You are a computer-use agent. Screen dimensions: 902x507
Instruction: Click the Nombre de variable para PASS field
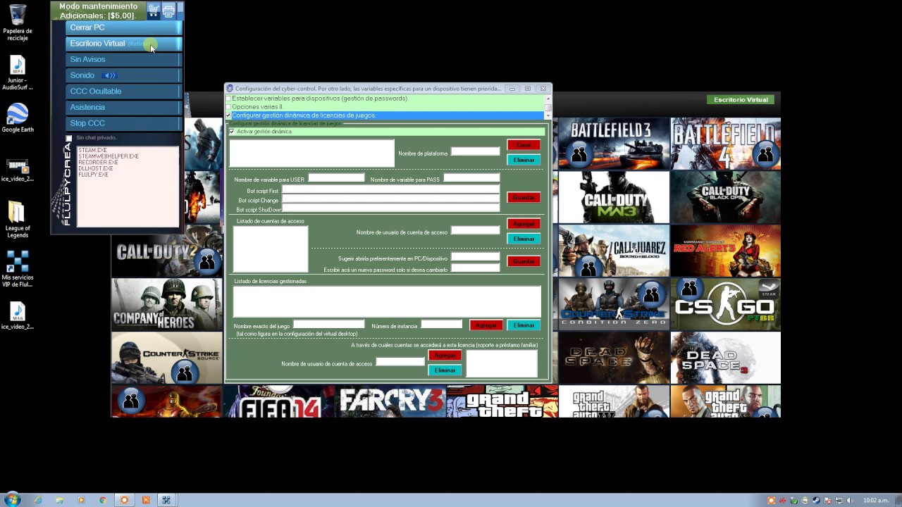[x=471, y=177]
